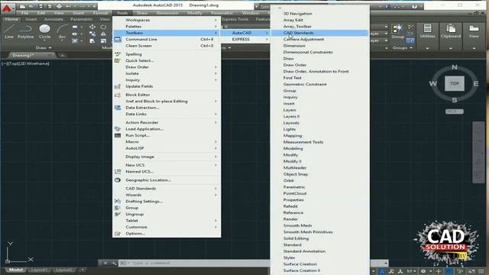Expand the Action Recorder submenu
This screenshot has width=489, height=275.
[167, 122]
